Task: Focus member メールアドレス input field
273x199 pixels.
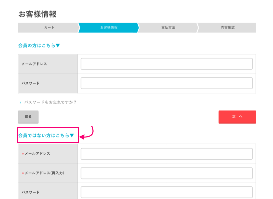Action: click(x=166, y=64)
